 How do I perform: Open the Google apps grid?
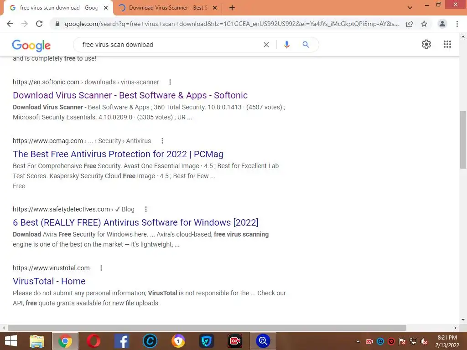(x=447, y=44)
